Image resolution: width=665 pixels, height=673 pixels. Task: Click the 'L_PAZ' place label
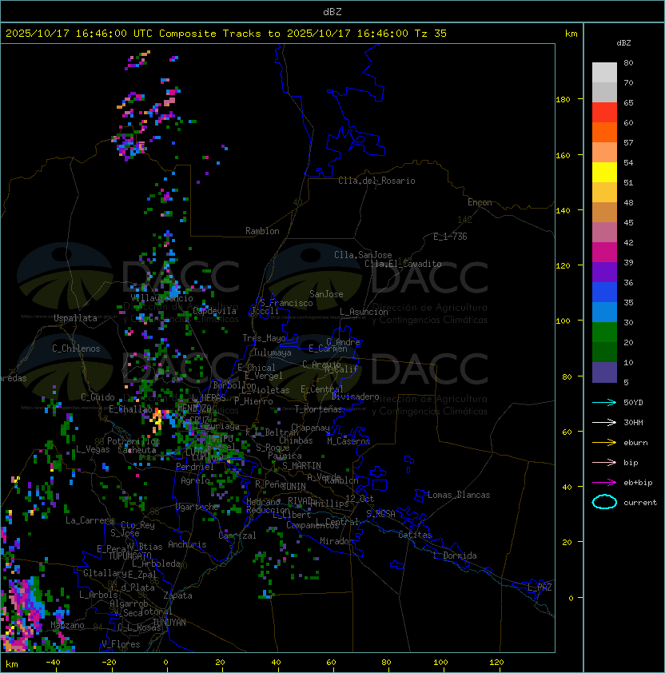click(x=540, y=587)
